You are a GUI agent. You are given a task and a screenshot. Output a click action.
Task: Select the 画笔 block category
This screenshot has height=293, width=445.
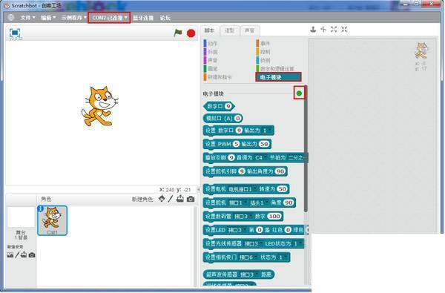point(212,68)
